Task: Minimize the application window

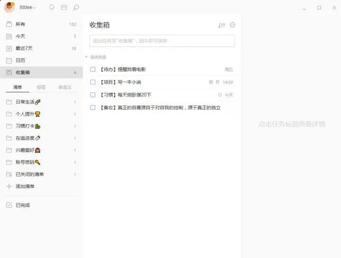Action: 304,9
